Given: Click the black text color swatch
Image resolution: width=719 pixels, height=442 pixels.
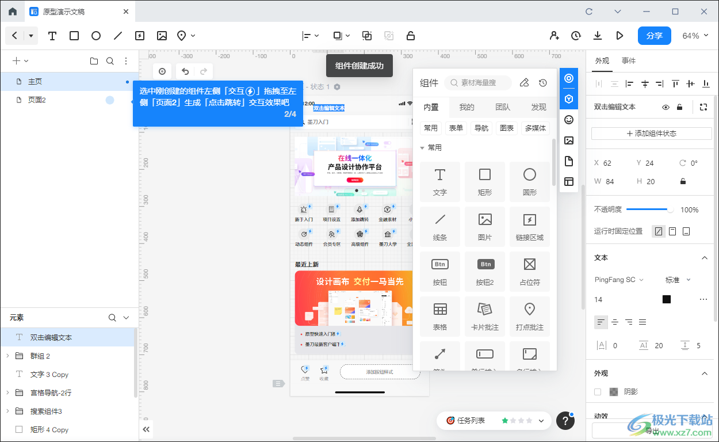Looking at the screenshot, I should pyautogui.click(x=667, y=299).
